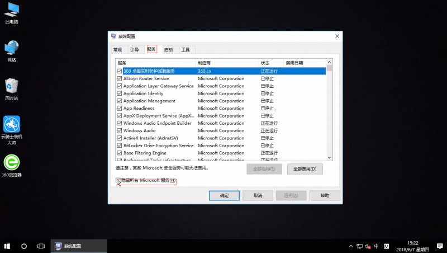Click the 全部禁用(D) button
The height and width of the screenshot is (253, 447).
[305, 169]
